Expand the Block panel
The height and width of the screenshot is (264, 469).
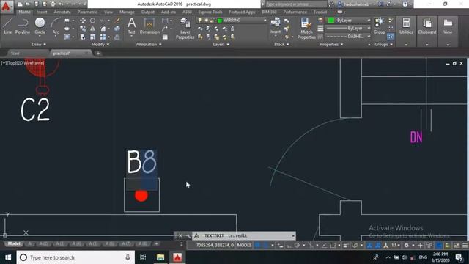281,44
